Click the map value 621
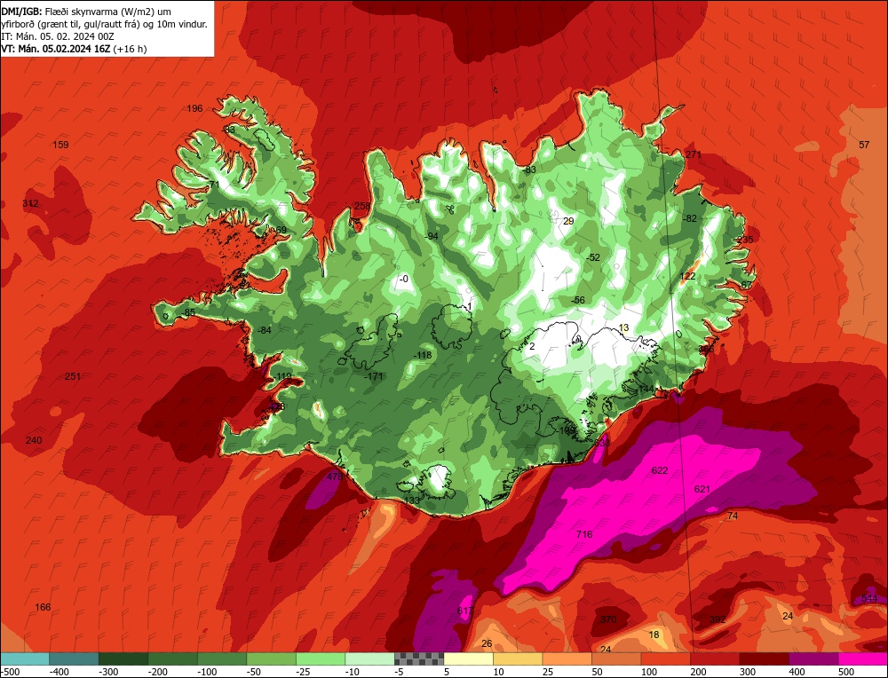Viewport: 888px width, 678px height. 702,489
